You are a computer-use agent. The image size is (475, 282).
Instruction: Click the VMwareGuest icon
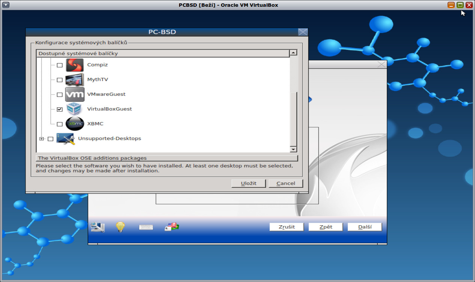point(75,94)
